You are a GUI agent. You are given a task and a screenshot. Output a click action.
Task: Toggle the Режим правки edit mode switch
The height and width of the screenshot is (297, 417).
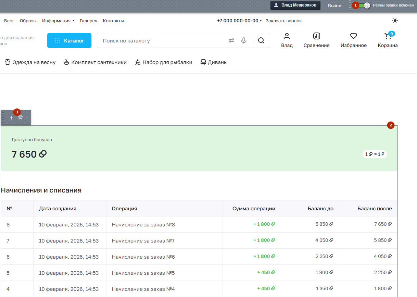pyautogui.click(x=364, y=5)
